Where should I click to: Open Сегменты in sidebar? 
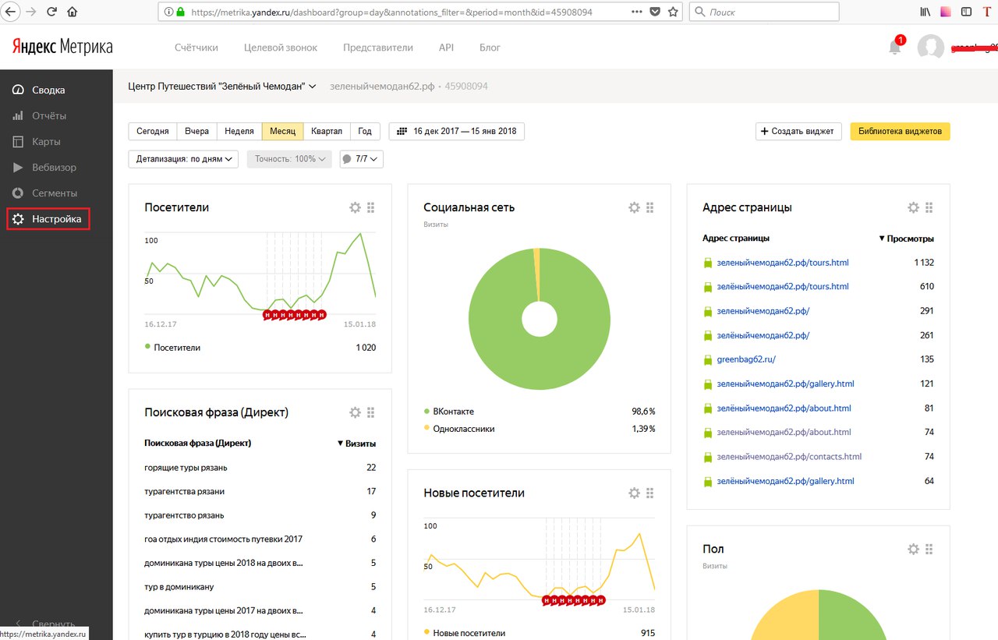coord(56,193)
